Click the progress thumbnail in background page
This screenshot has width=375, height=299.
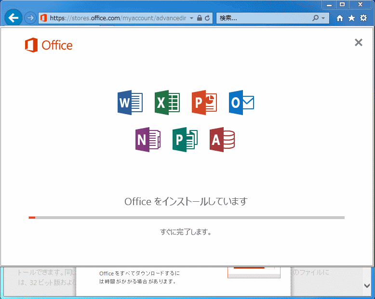pos(254,272)
